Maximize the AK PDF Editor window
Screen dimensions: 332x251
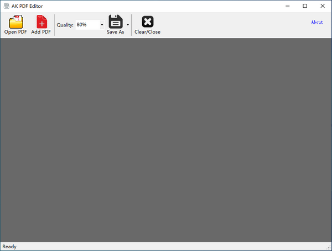pos(305,6)
